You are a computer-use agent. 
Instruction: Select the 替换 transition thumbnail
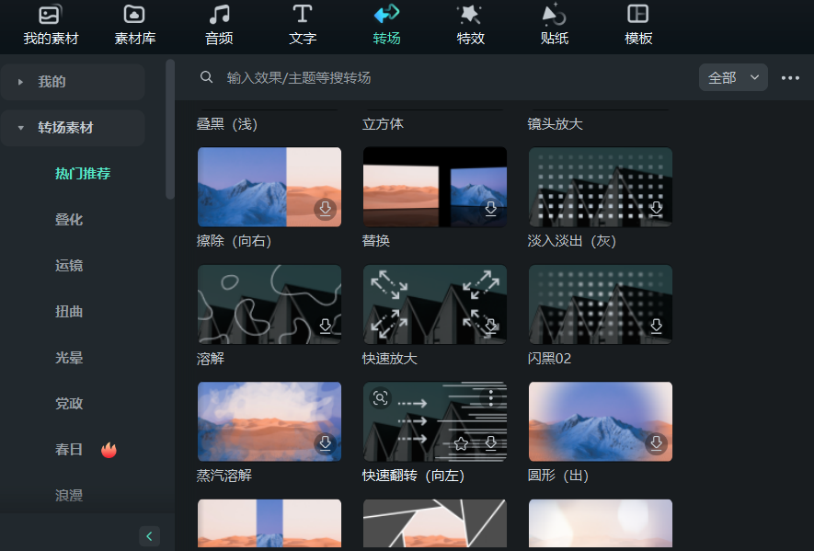434,187
